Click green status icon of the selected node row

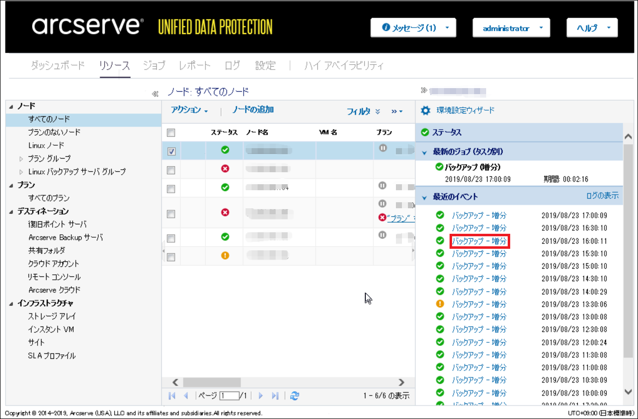[x=225, y=149]
